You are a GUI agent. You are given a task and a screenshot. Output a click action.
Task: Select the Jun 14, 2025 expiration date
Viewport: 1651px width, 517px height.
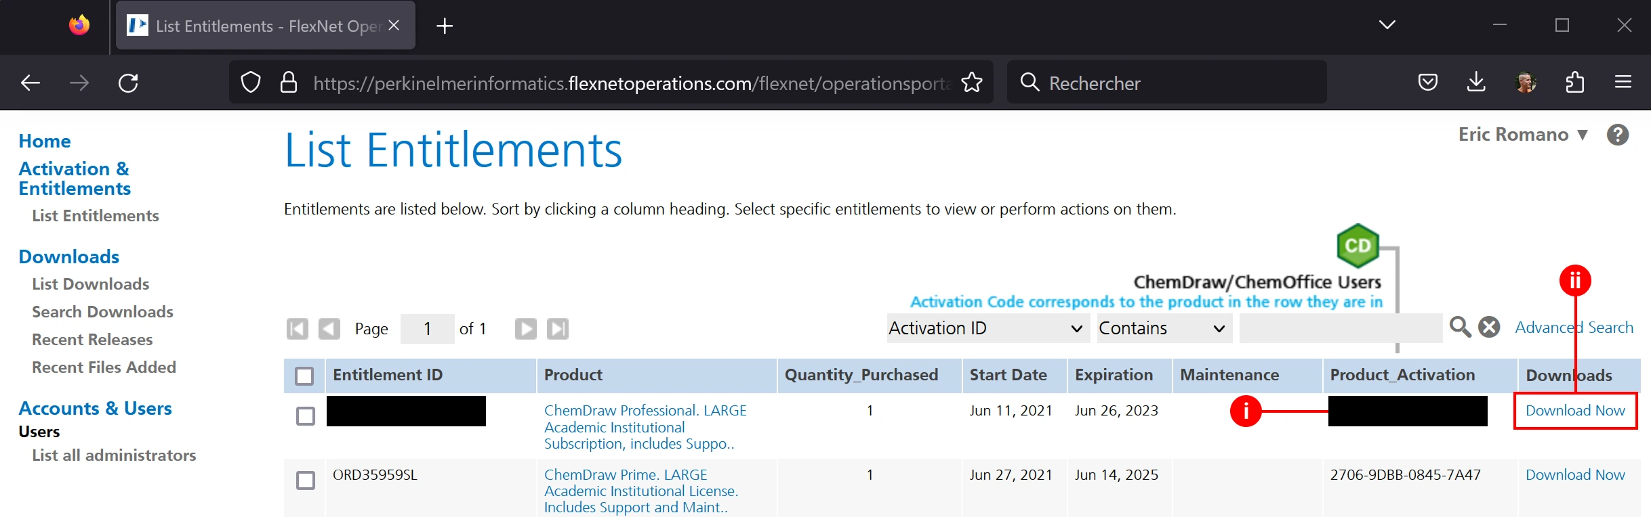1116,475
